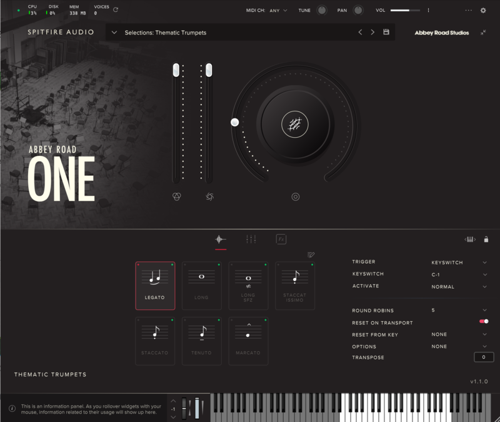This screenshot has height=422, width=500.
Task: Toggle Reset On Transport switch
Action: [x=484, y=321]
